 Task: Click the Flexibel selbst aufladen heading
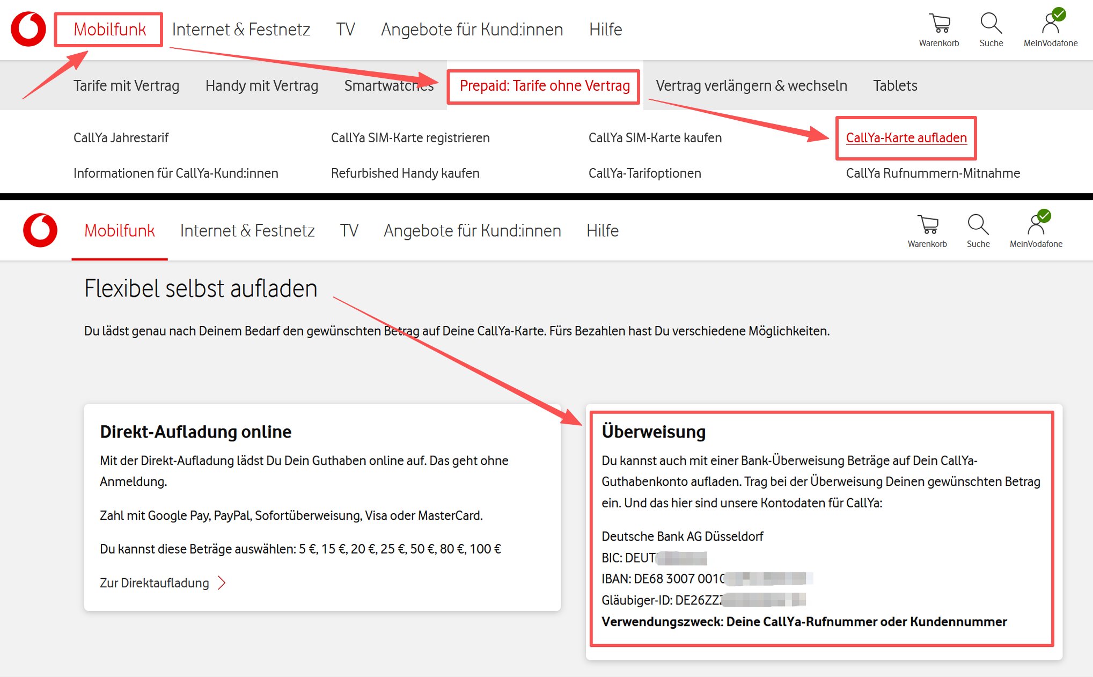[x=201, y=288]
